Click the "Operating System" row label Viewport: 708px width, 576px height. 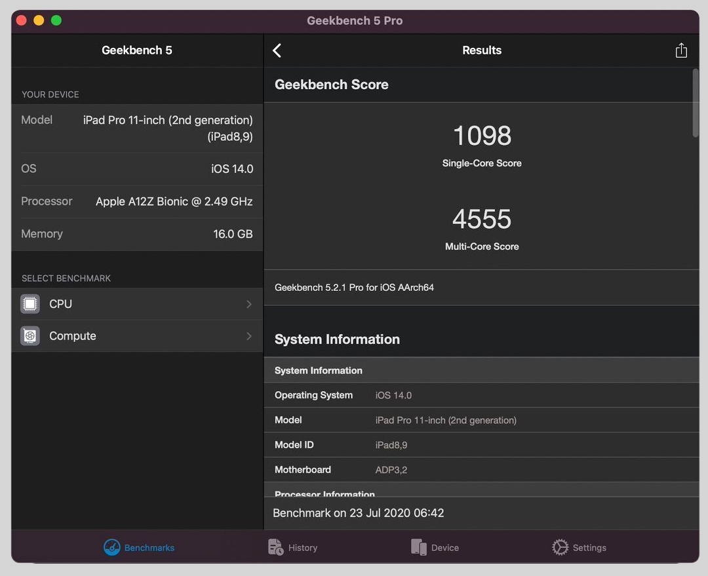(314, 395)
